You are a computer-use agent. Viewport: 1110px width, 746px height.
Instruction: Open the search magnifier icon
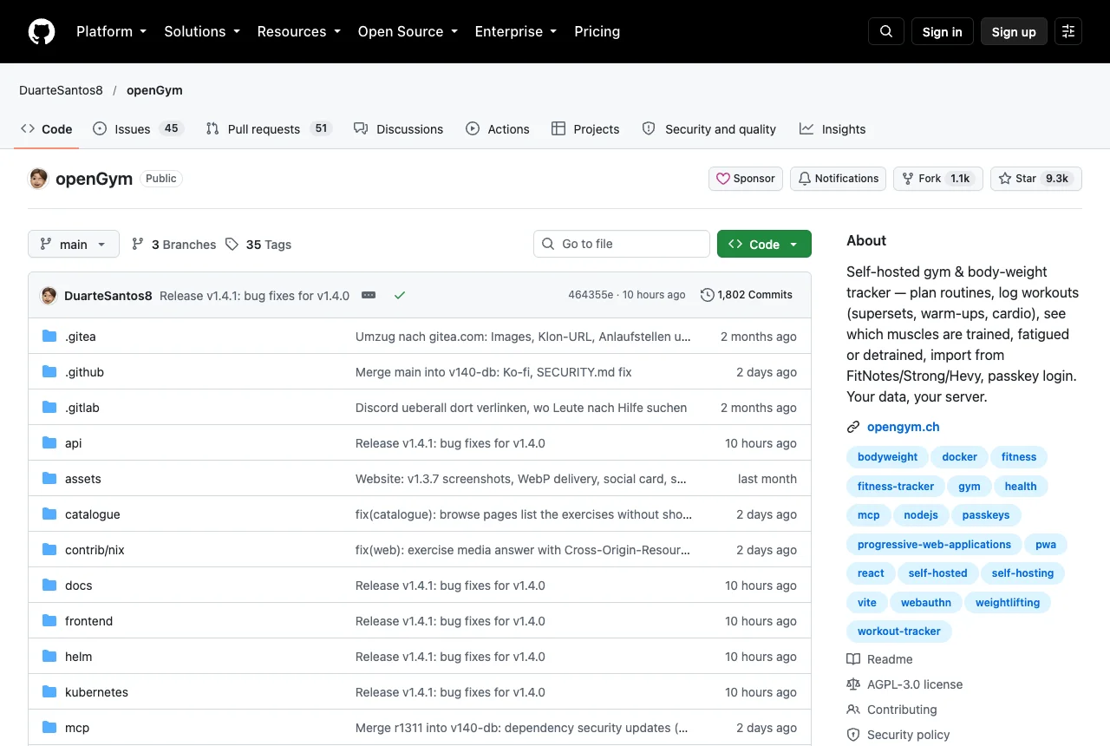click(886, 31)
